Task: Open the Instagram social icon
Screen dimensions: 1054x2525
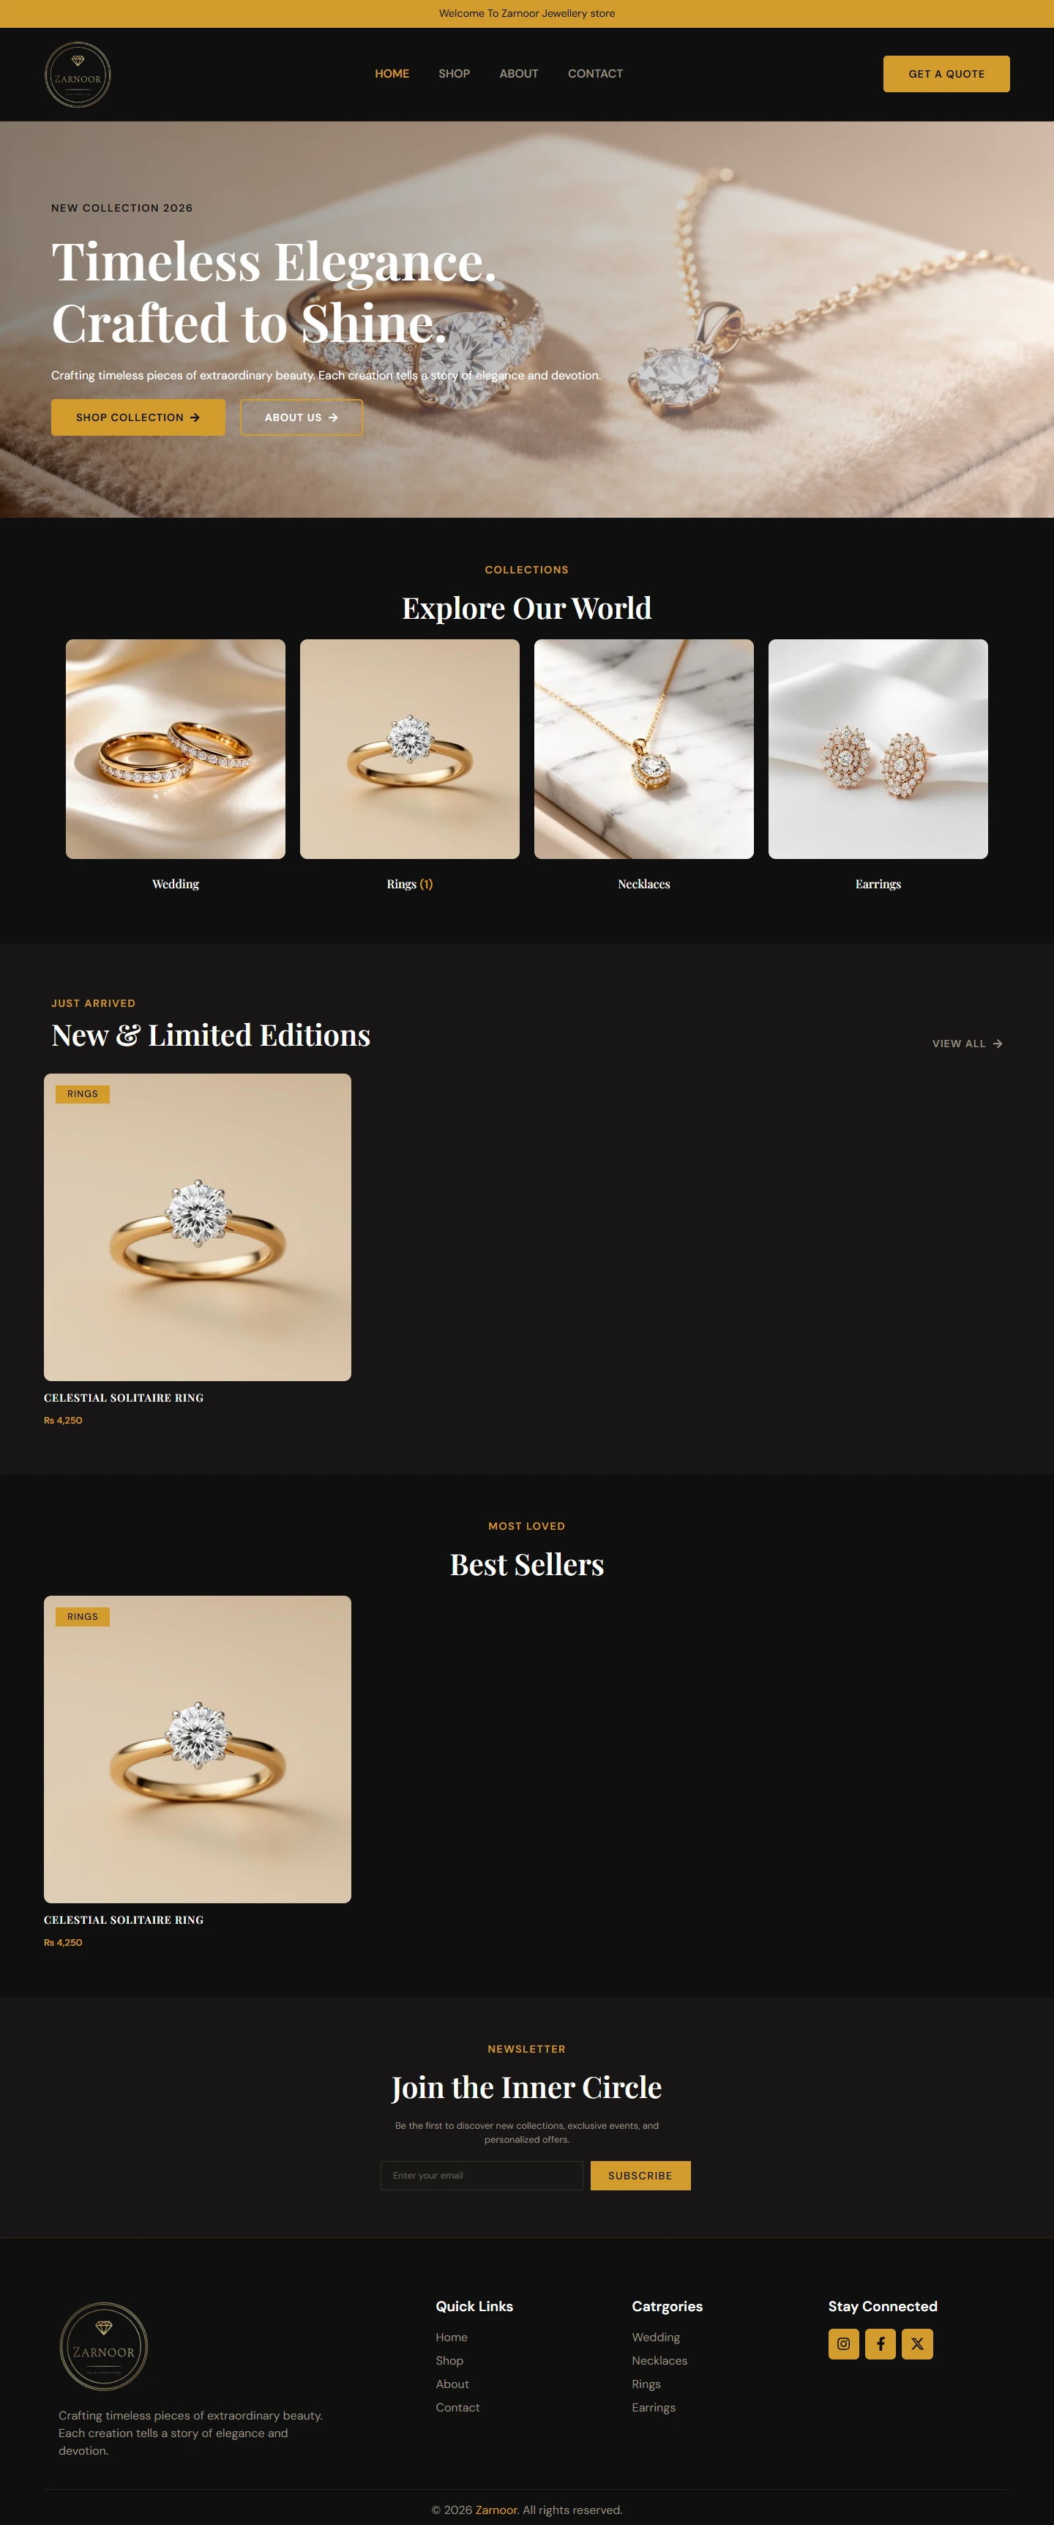Action: point(843,2343)
